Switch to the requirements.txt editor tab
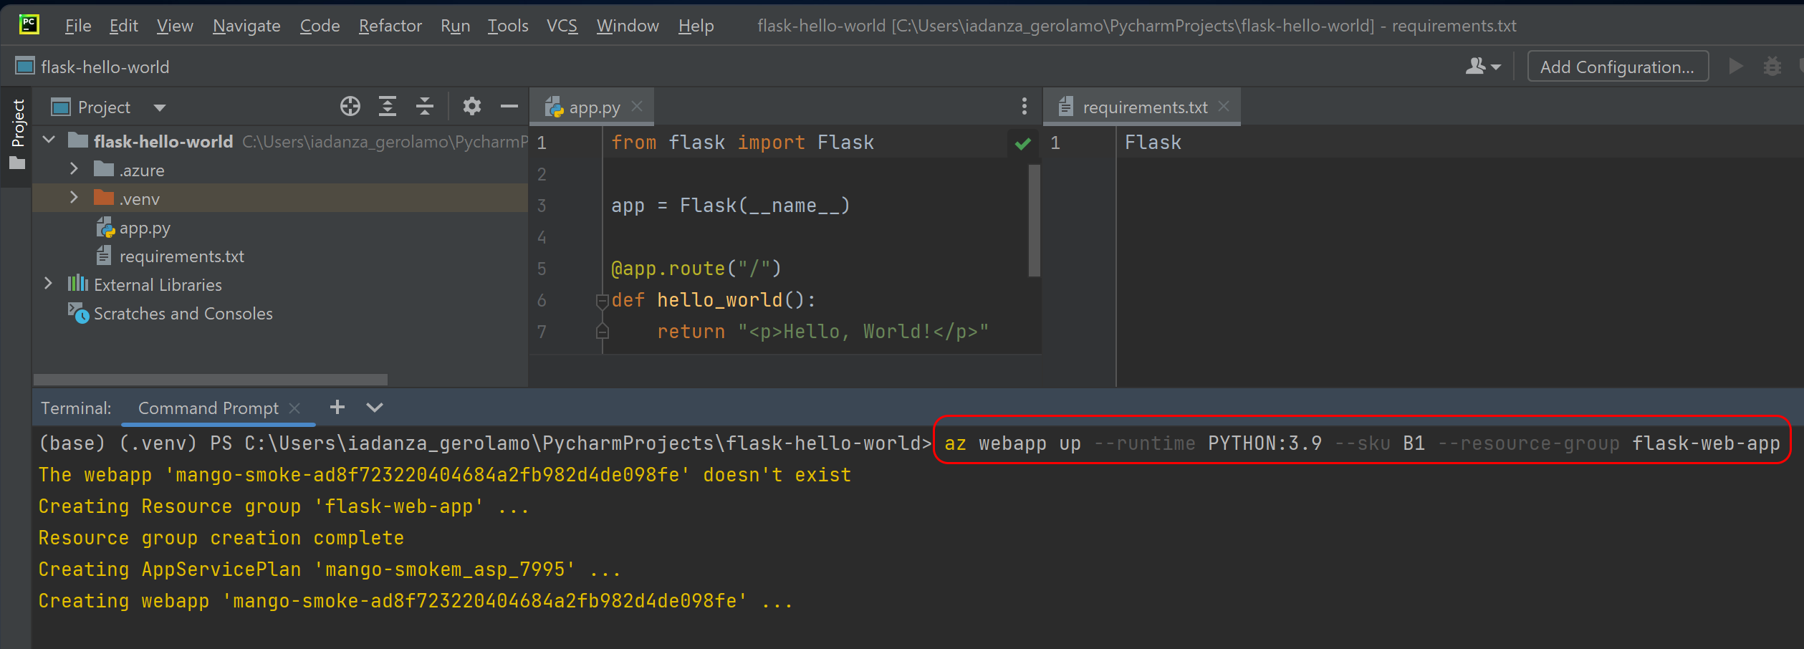 [x=1144, y=107]
